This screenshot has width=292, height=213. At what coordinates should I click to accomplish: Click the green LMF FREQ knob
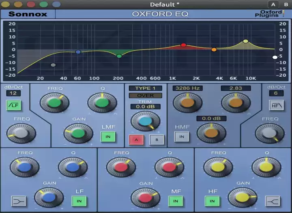(x=54, y=103)
